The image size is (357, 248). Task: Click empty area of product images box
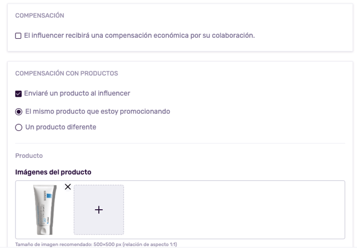pos(235,210)
